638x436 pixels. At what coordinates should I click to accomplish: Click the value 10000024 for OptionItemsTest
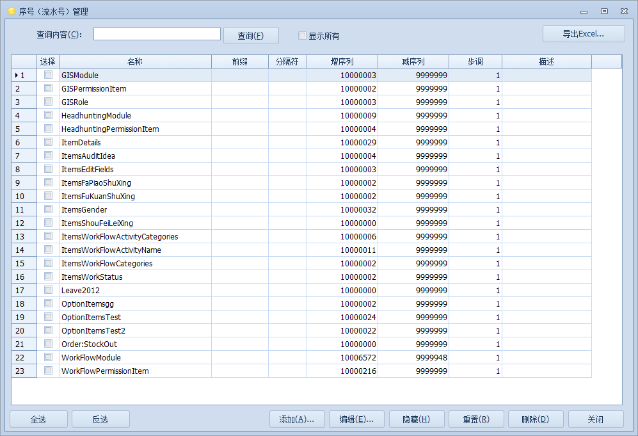[358, 317]
